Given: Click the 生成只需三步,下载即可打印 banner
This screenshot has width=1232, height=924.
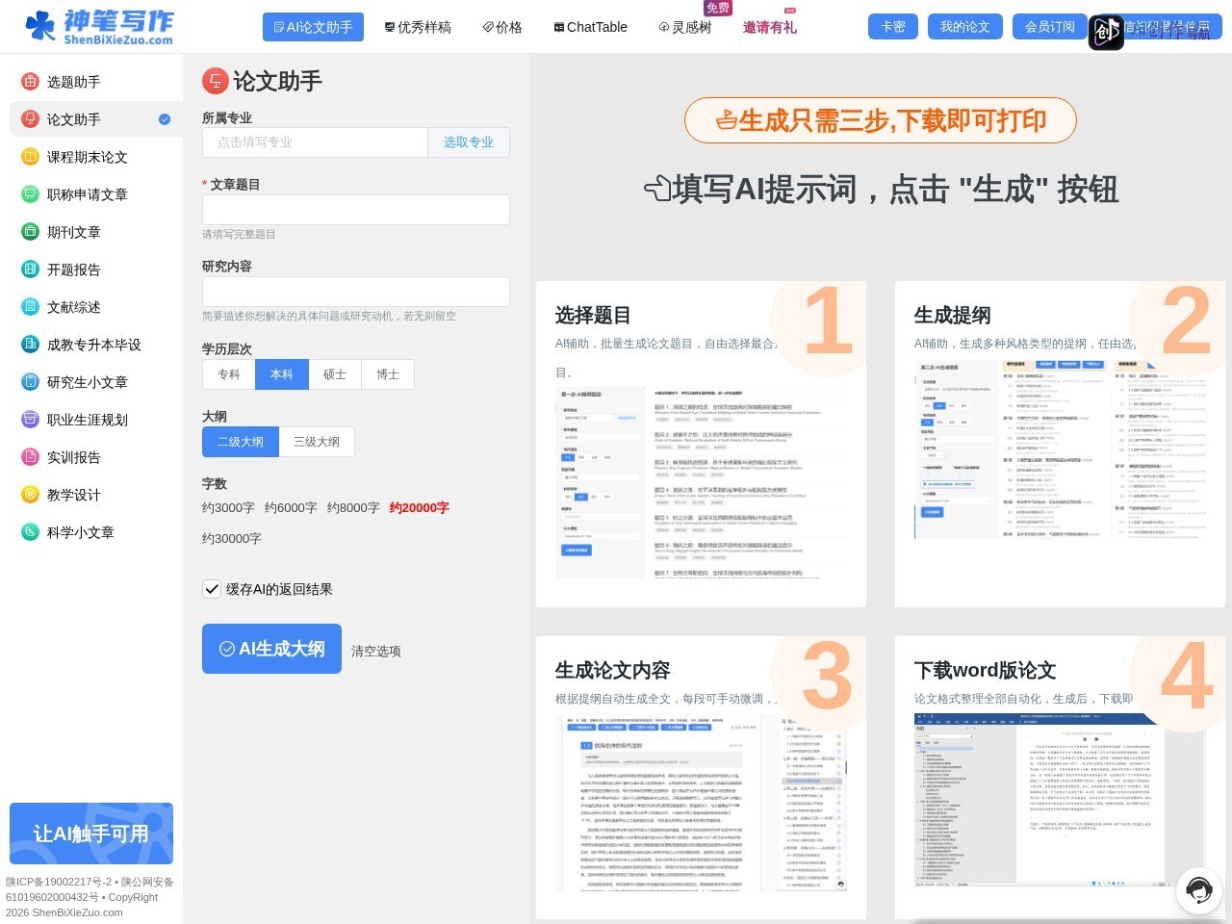Looking at the screenshot, I should coord(881,120).
